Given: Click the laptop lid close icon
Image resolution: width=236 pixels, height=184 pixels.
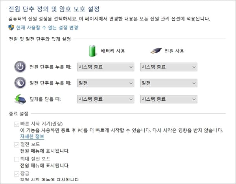Looking at the screenshot, I should (x=20, y=99).
